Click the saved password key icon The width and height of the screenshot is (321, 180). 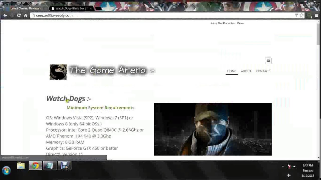[296, 15]
